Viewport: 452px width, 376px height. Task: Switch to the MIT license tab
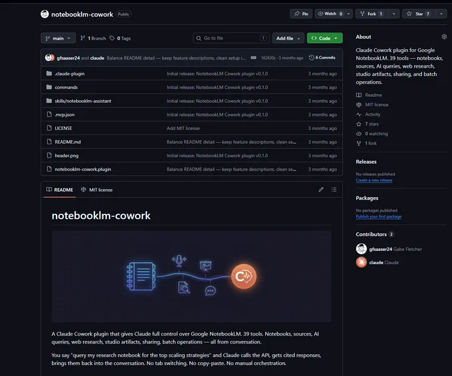click(x=97, y=190)
